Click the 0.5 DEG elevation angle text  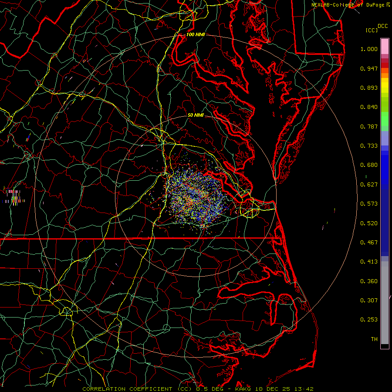click(x=210, y=389)
